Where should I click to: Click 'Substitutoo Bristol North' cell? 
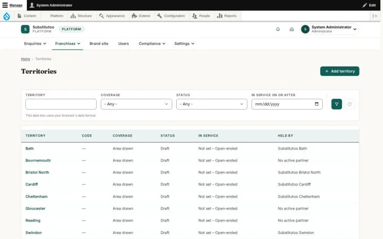tap(299, 172)
